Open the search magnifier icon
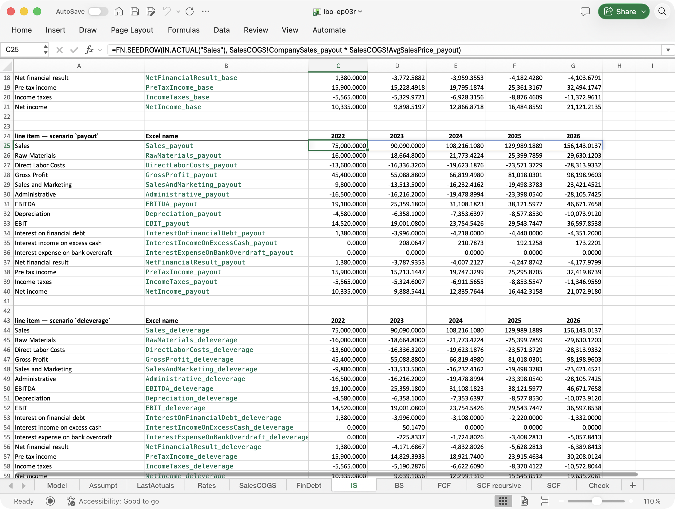675x509 pixels. pyautogui.click(x=662, y=12)
